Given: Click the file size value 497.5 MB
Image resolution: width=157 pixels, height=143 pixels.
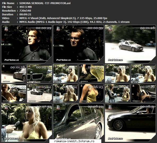Looking at the screenshot, I should (25, 7).
